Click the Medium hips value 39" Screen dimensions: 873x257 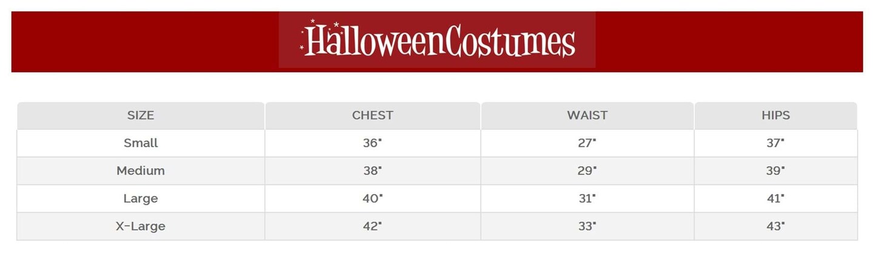coord(775,171)
